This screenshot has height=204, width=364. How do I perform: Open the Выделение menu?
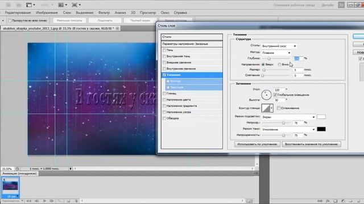tap(85, 12)
